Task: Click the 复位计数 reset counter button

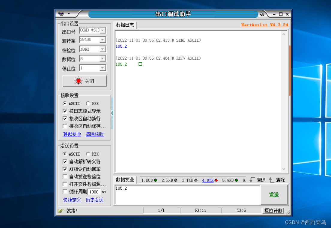Action: [273, 211]
